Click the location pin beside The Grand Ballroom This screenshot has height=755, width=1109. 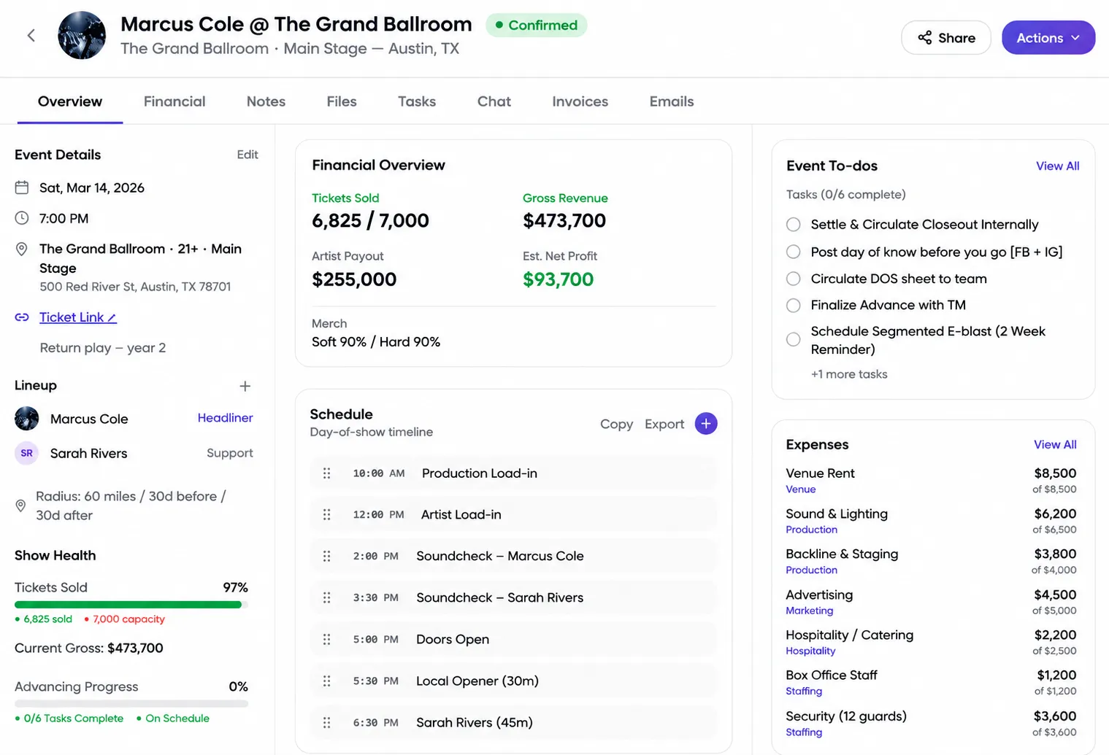[22, 249]
